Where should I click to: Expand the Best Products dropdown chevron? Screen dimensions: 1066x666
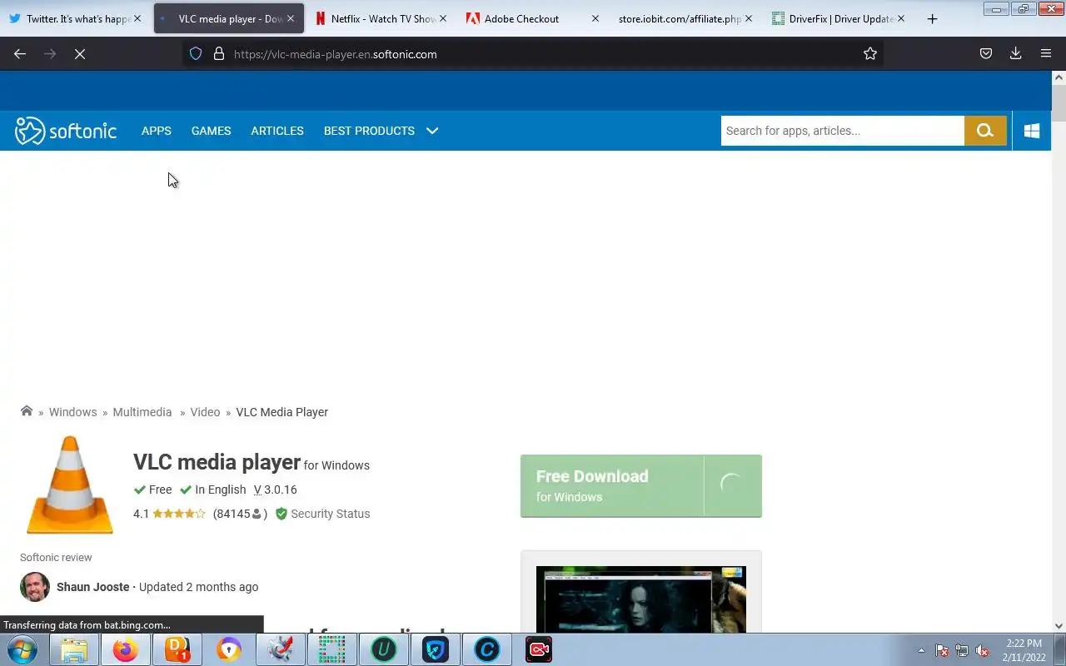pyautogui.click(x=432, y=131)
